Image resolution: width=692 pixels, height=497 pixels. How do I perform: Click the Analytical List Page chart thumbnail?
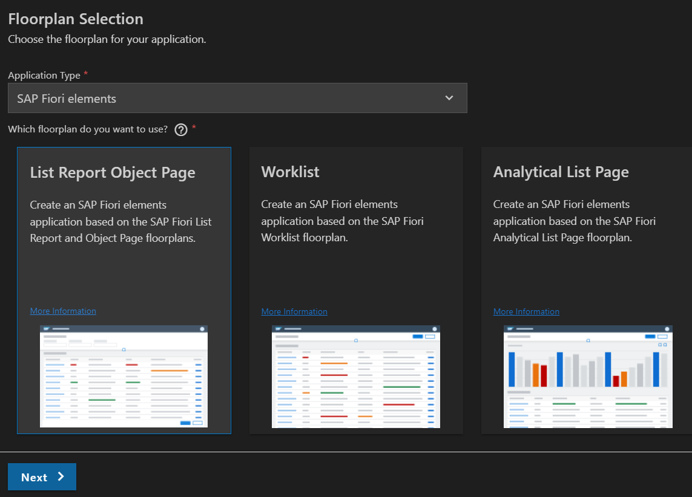click(x=588, y=377)
